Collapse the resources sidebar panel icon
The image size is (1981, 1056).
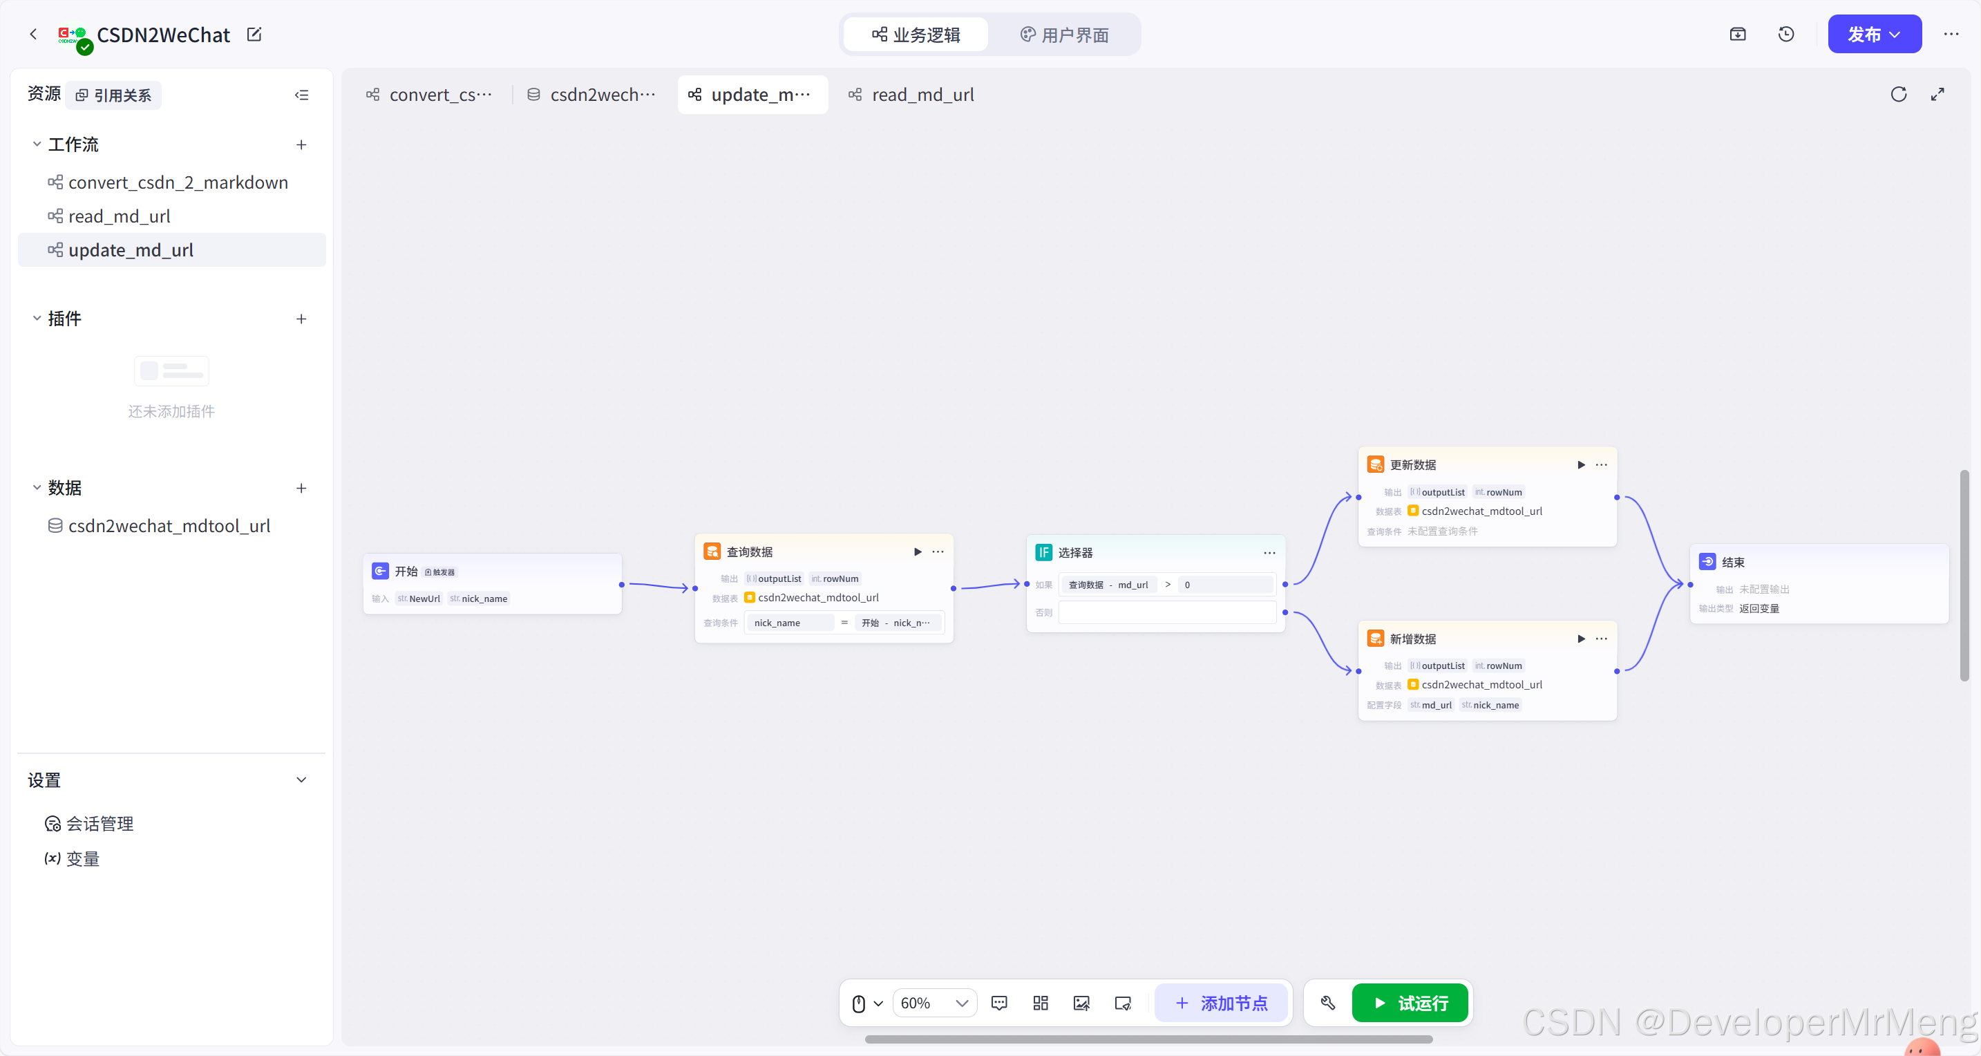301,95
